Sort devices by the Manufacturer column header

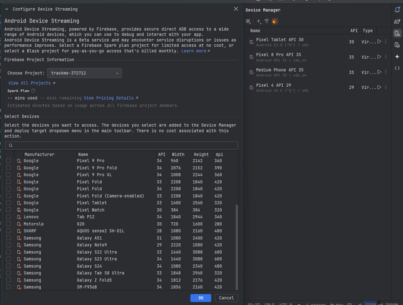pyautogui.click(x=39, y=155)
